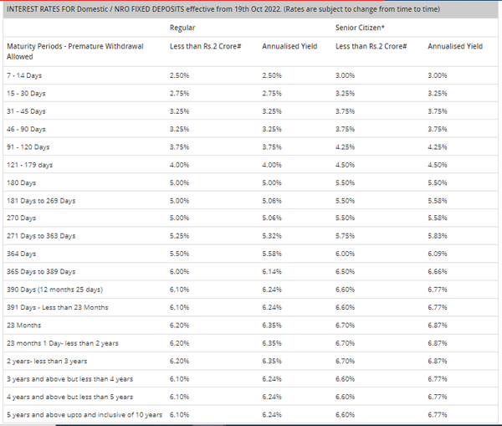Select the '121 - 179 days' maturity label
Screen dimensions: 502x426
[29, 165]
